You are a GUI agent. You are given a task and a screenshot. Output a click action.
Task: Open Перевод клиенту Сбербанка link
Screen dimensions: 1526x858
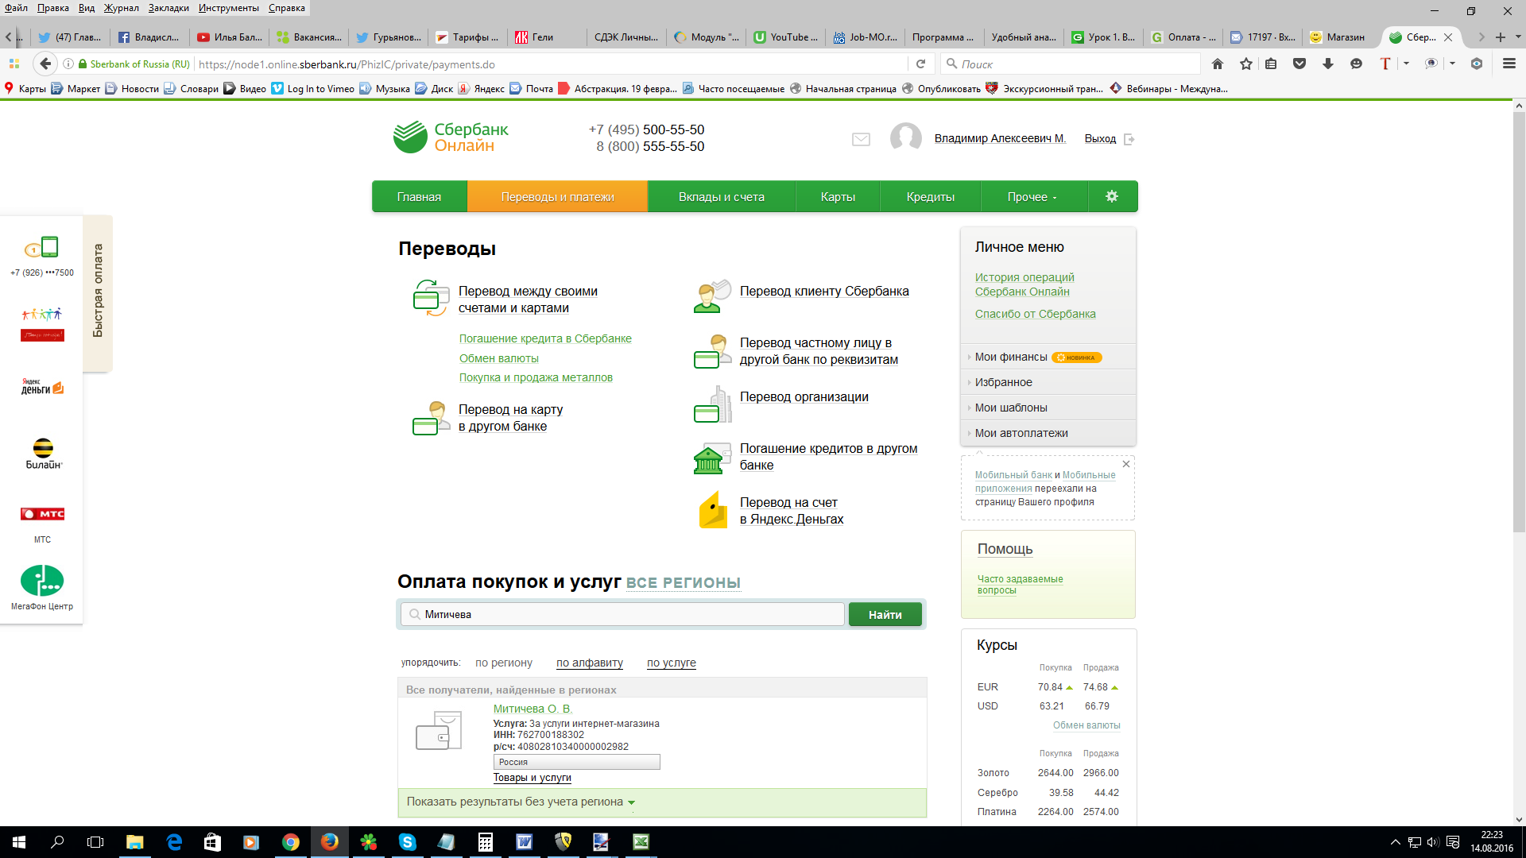(x=824, y=292)
